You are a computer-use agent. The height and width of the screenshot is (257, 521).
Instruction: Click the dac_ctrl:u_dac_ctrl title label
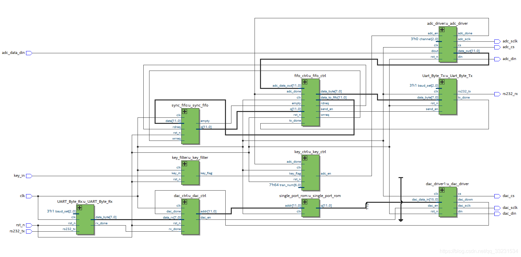click(190, 196)
